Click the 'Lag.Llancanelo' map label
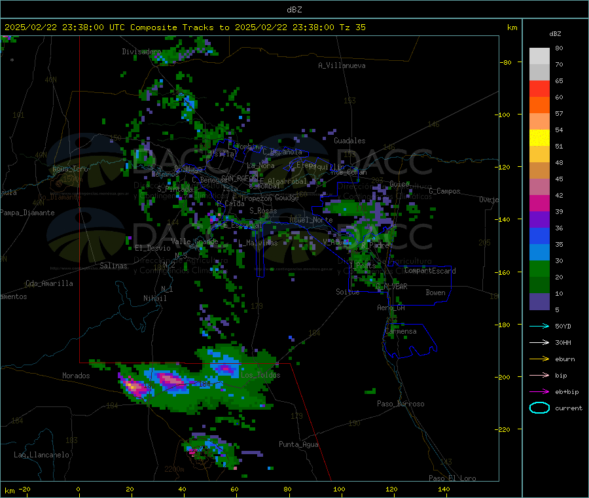The image size is (589, 498). pos(41,455)
